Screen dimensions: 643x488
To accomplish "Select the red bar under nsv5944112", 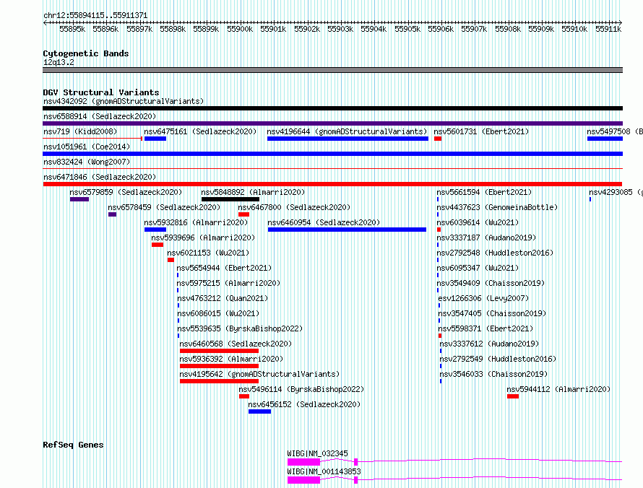I will (x=513, y=396).
